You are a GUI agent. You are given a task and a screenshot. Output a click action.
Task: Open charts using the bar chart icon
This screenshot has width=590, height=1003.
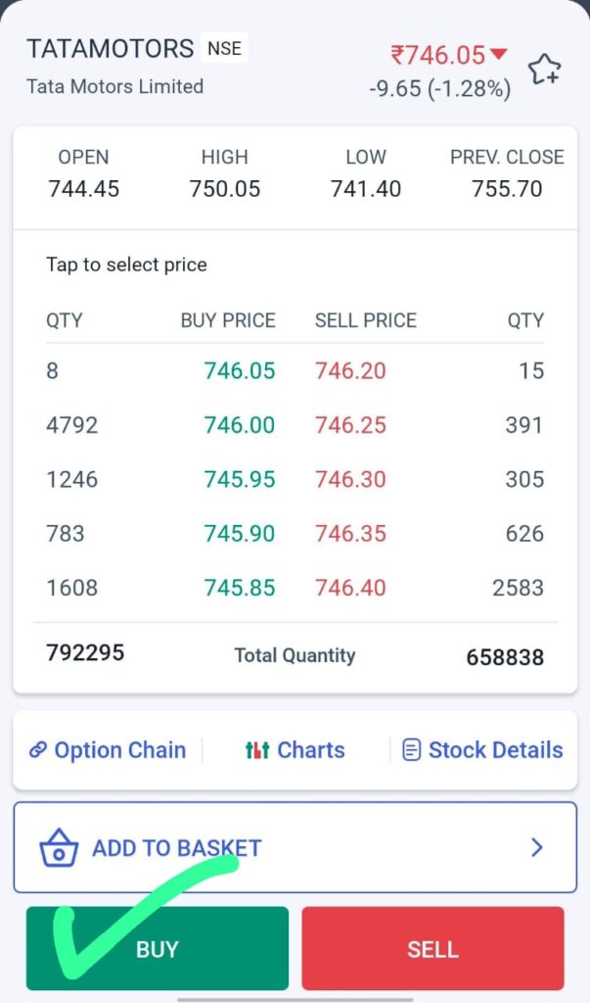coord(257,749)
